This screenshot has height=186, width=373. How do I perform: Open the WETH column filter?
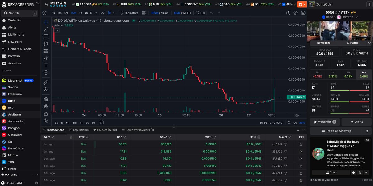[x=215, y=137]
